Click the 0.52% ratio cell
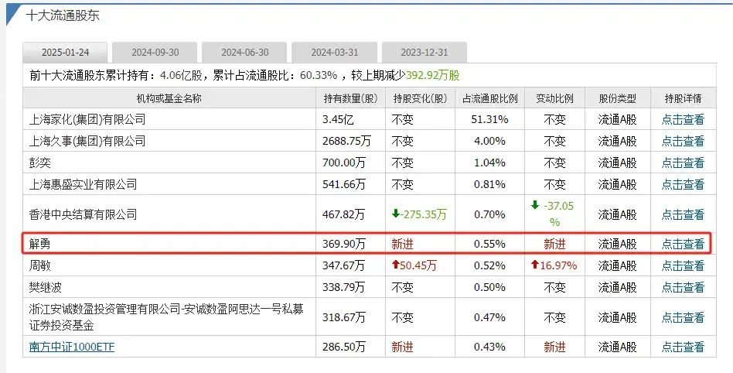733x373 pixels. click(x=490, y=265)
